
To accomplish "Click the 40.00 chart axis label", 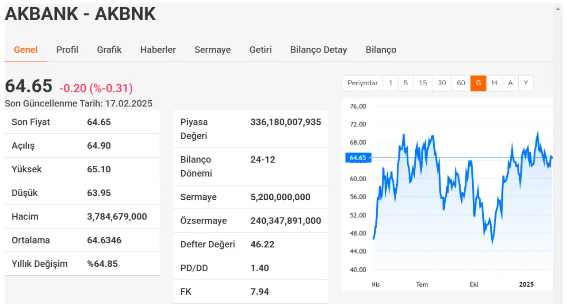I will pyautogui.click(x=358, y=270).
